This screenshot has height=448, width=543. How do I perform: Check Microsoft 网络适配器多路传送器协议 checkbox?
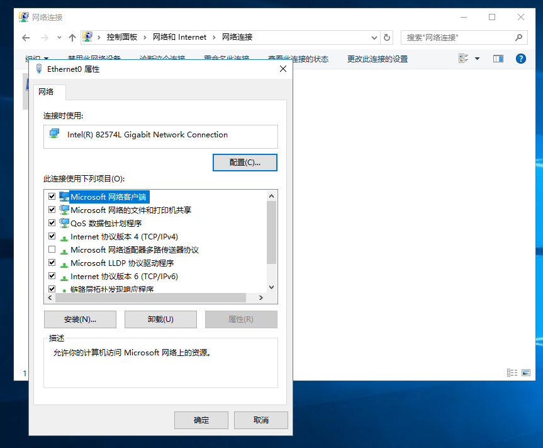pos(52,250)
